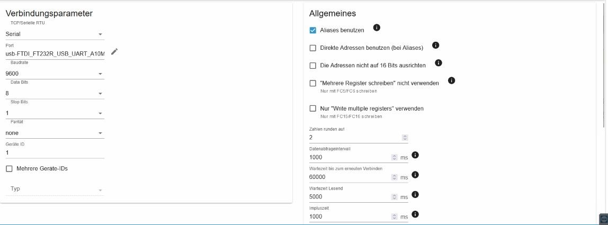Open the Serial connection type dropdown
The image size is (608, 225).
click(55, 34)
